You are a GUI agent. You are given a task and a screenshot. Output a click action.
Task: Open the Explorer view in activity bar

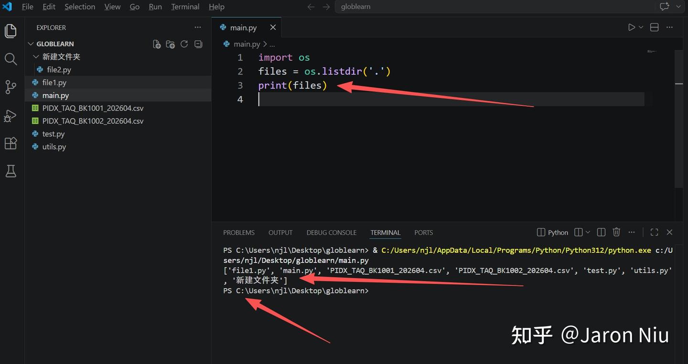11,31
